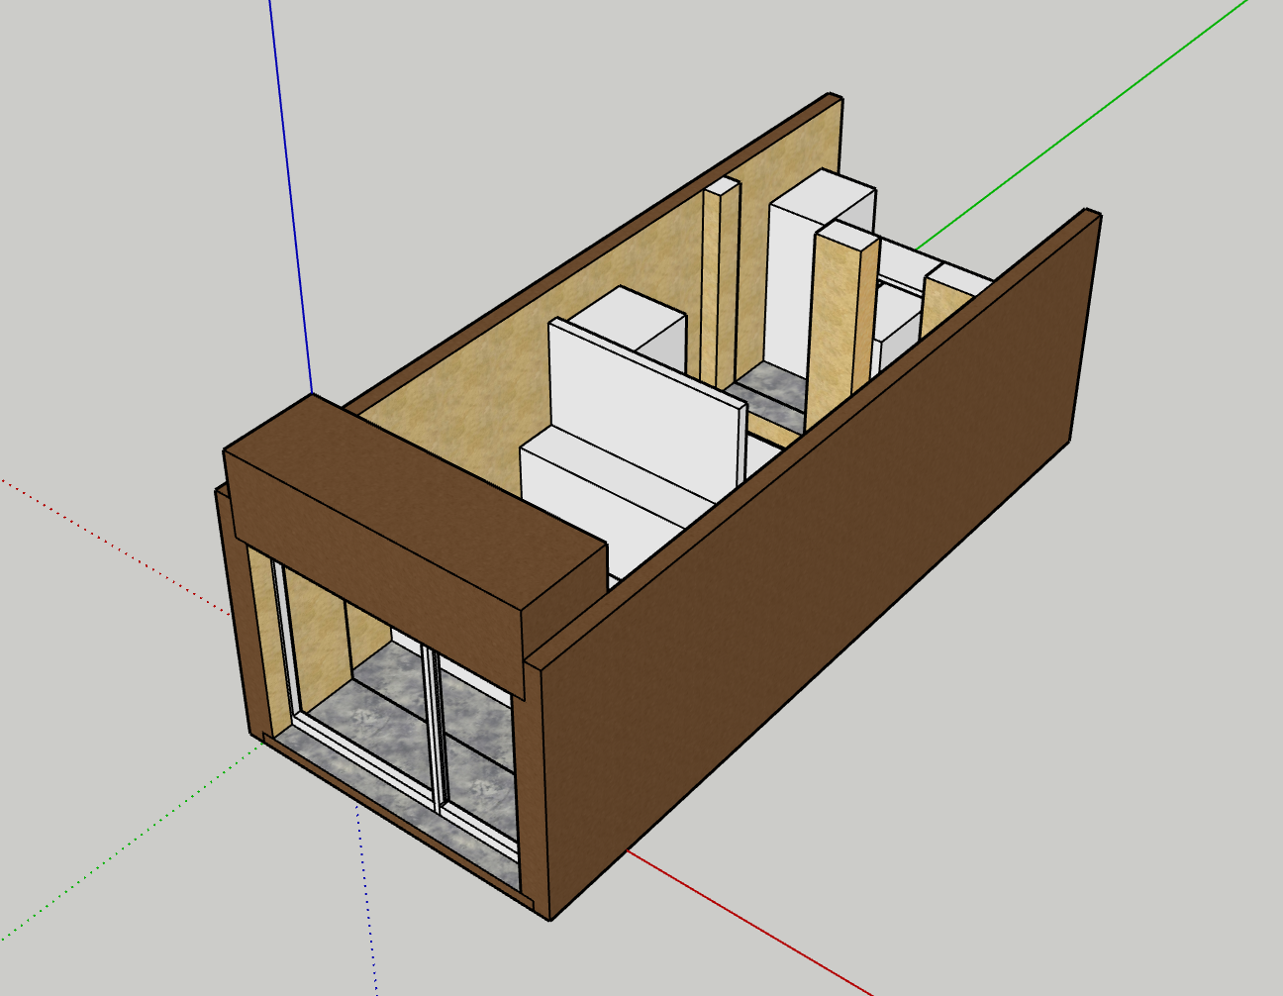The height and width of the screenshot is (996, 1283).
Task: Click the solid red axis line
Action: tap(748, 923)
